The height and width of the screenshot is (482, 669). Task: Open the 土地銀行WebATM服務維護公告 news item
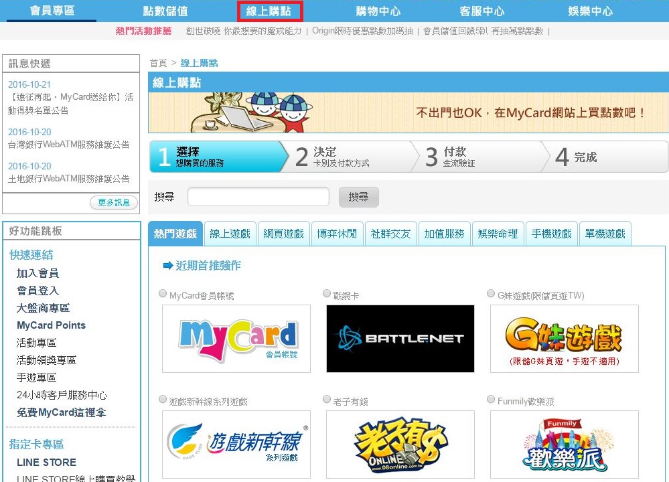tap(69, 179)
